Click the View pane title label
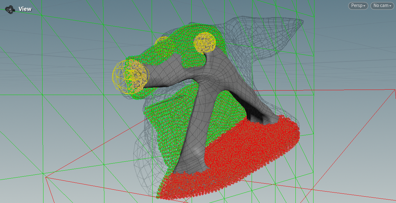 coord(25,9)
